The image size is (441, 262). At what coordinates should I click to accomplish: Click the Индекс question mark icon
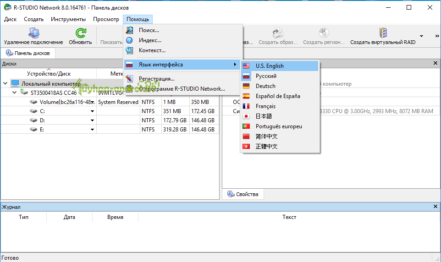(129, 40)
